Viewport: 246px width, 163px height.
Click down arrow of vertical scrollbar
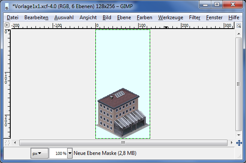239,135
